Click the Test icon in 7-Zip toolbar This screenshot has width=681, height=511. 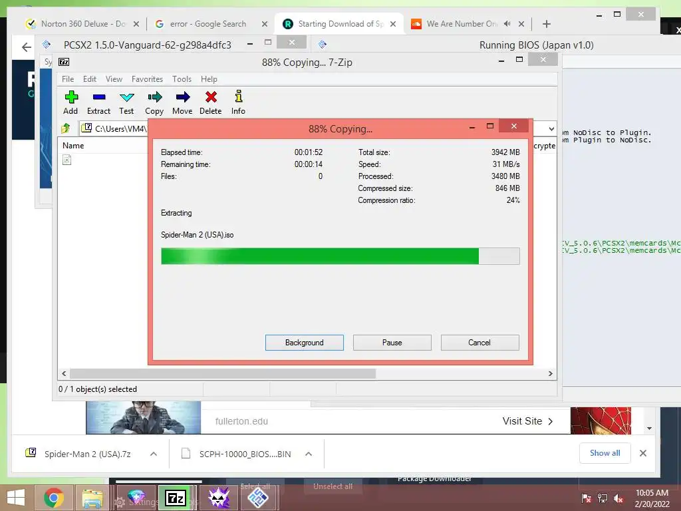(x=127, y=97)
